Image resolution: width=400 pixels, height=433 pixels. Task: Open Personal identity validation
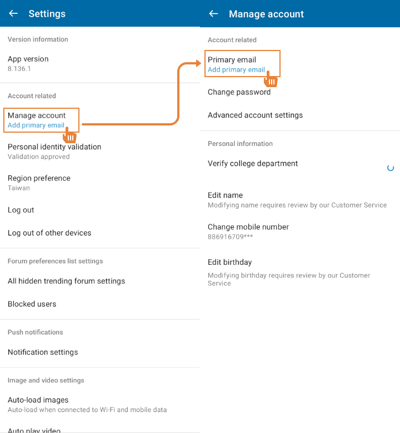[100, 152]
